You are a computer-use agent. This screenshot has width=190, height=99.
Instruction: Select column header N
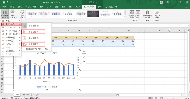coord(139,31)
